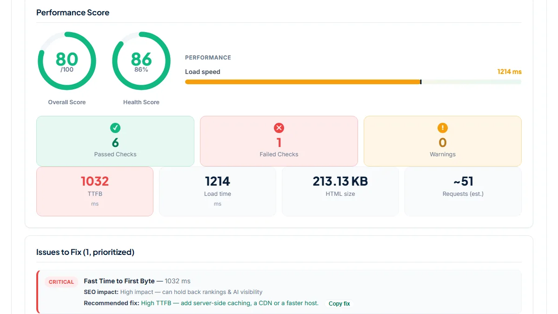Image resolution: width=558 pixels, height=314 pixels.
Task: Click the 'PERFORMANCE' section label
Action: 208,58
